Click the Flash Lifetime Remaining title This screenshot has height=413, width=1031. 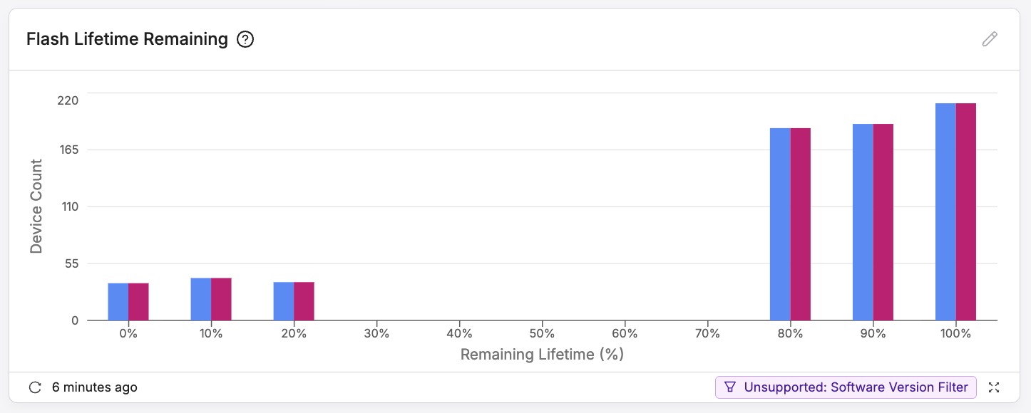click(x=127, y=39)
